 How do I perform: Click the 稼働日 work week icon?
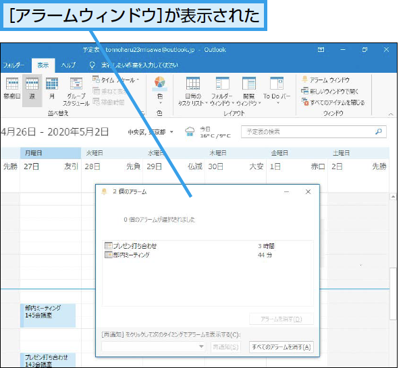(x=11, y=88)
